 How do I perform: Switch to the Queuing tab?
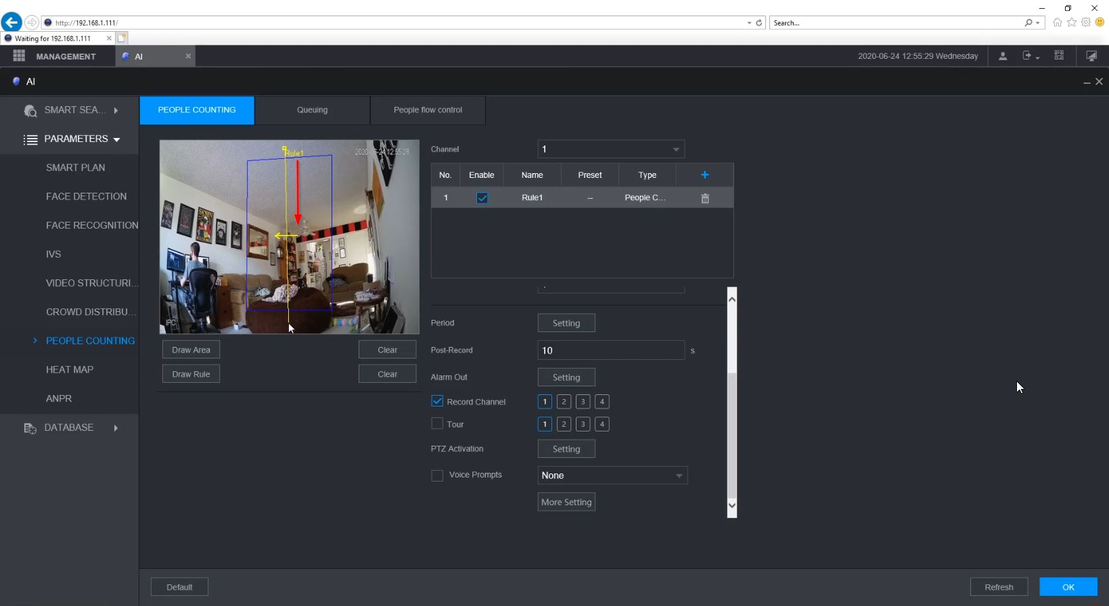click(x=312, y=110)
